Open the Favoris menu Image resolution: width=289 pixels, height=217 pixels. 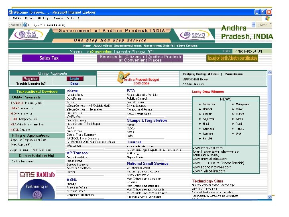[58, 18]
